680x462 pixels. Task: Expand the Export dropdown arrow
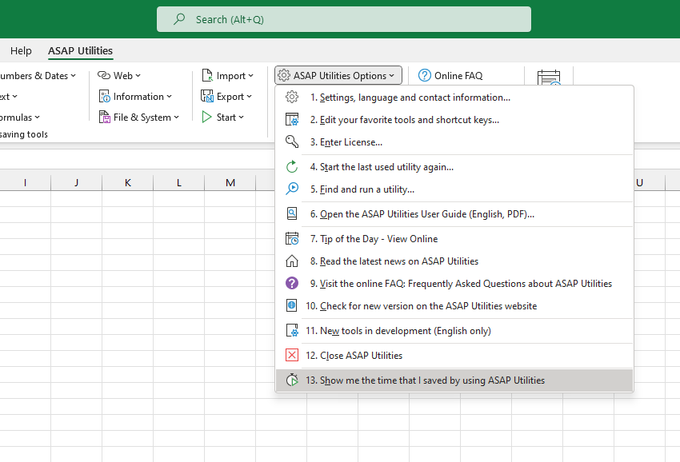click(249, 97)
